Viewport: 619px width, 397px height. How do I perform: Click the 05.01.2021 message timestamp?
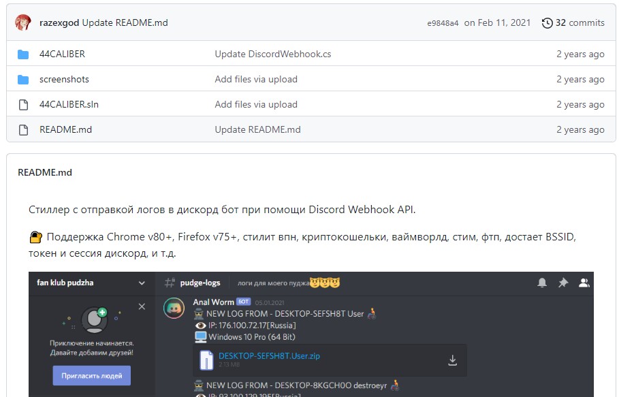[x=269, y=302]
